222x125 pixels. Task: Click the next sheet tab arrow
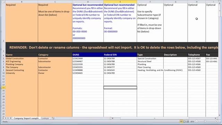(8, 118)
